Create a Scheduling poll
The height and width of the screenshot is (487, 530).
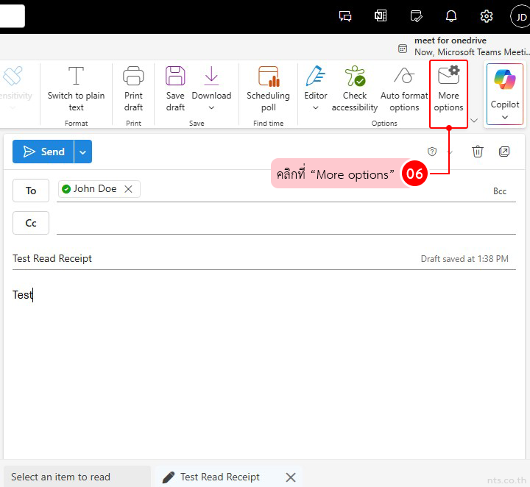coord(268,89)
